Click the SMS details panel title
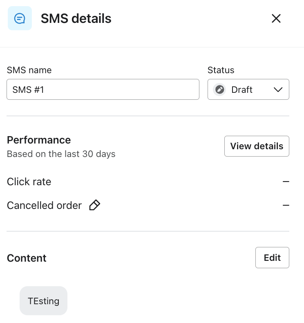This screenshot has height=323, width=304. pyautogui.click(x=76, y=18)
